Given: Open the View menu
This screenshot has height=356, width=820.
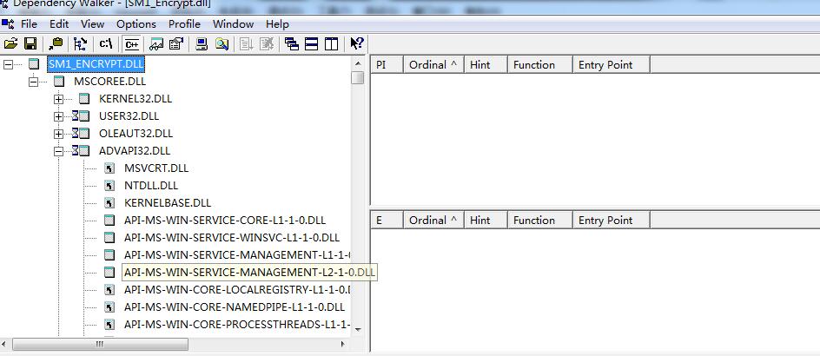Looking at the screenshot, I should (x=93, y=24).
